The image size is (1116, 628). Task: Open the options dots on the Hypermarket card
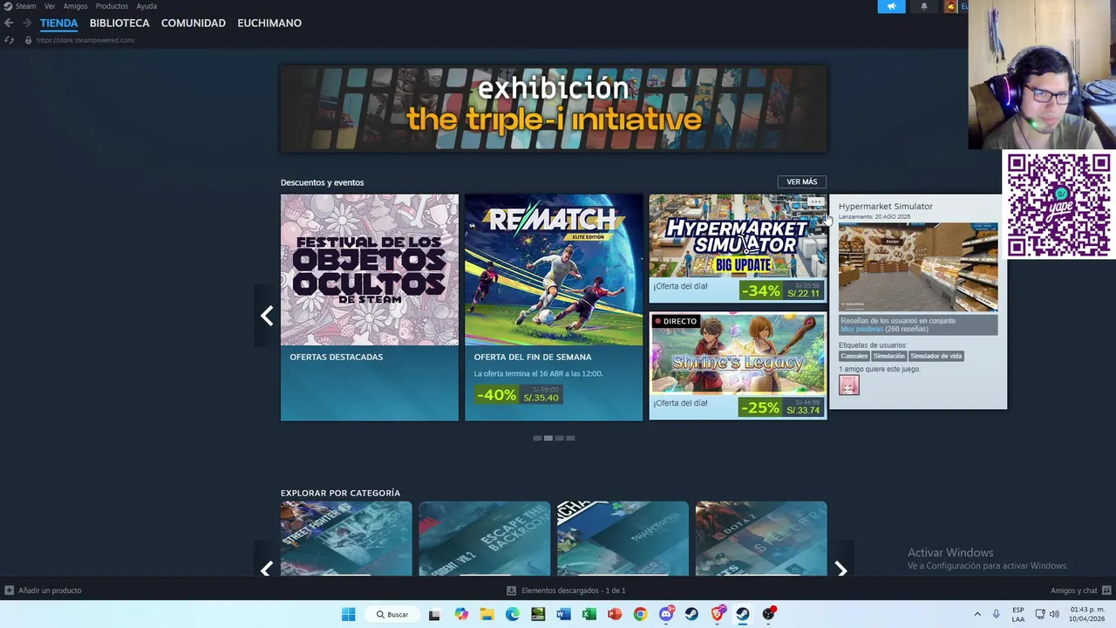[815, 202]
